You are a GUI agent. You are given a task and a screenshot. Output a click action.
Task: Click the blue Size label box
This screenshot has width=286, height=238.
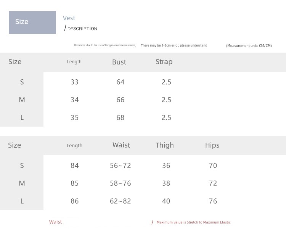[x=32, y=23]
